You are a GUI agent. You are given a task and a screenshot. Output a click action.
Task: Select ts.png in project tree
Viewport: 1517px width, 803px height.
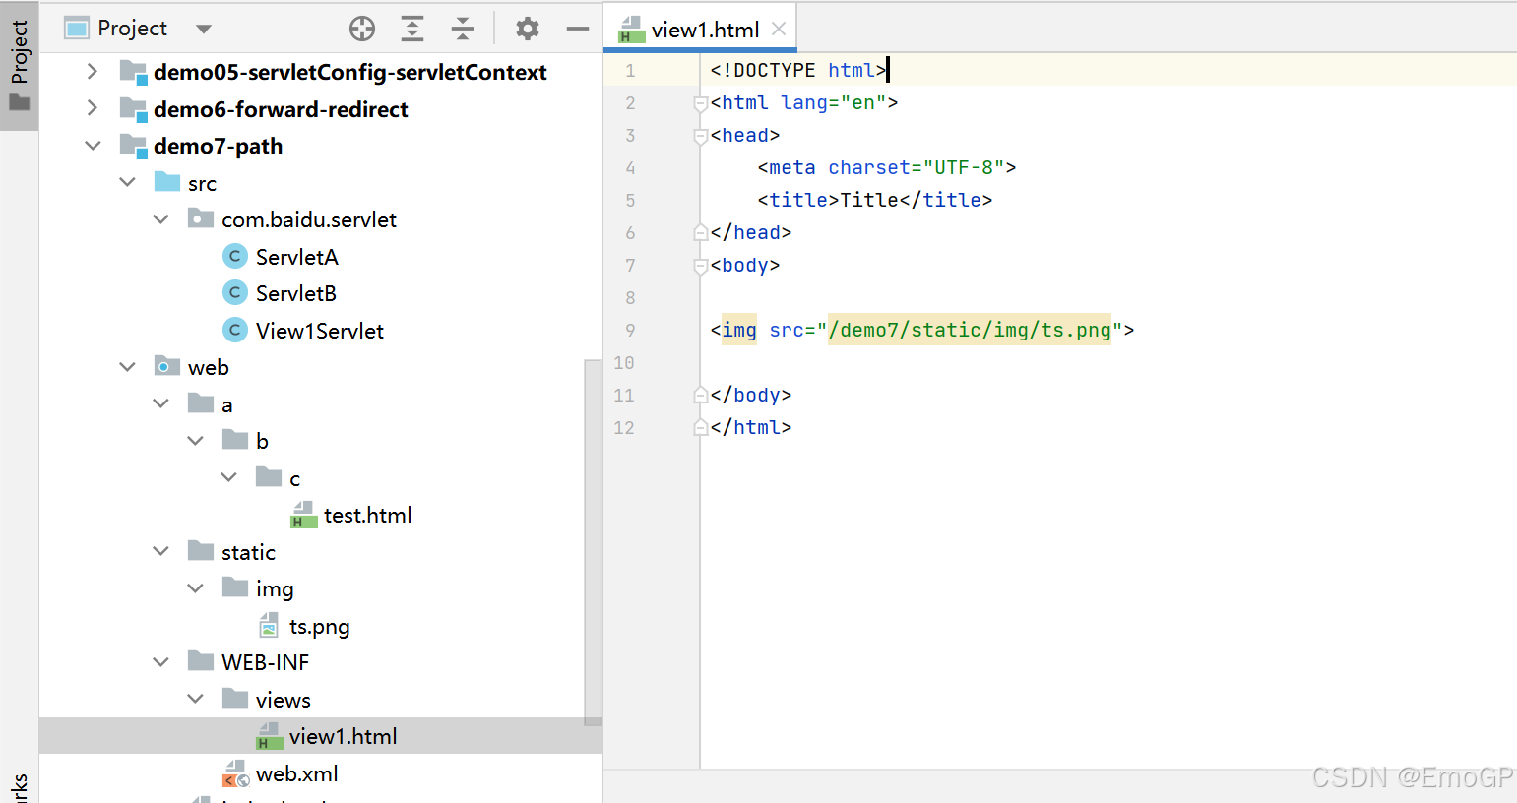click(x=320, y=627)
